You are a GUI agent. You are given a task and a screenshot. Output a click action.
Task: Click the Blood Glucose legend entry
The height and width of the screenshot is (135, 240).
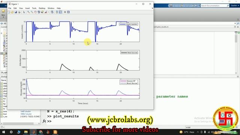tap(129, 83)
